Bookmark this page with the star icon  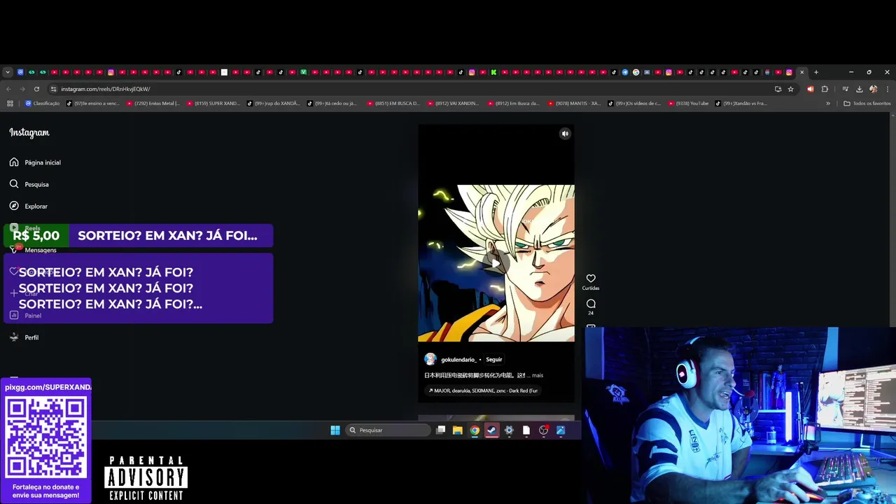click(791, 89)
